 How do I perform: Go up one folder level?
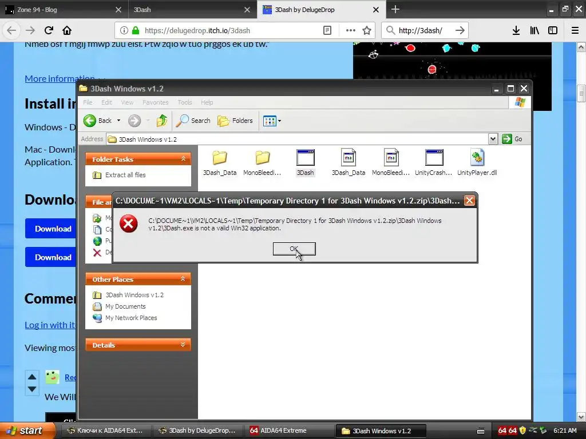(162, 121)
